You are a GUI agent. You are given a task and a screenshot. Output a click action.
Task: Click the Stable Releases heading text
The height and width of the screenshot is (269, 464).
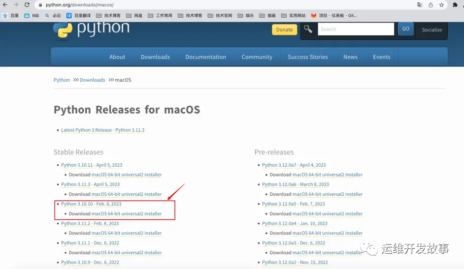click(x=78, y=152)
